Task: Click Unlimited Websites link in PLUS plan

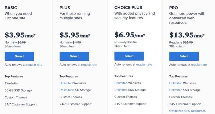Action: [x=66, y=83]
